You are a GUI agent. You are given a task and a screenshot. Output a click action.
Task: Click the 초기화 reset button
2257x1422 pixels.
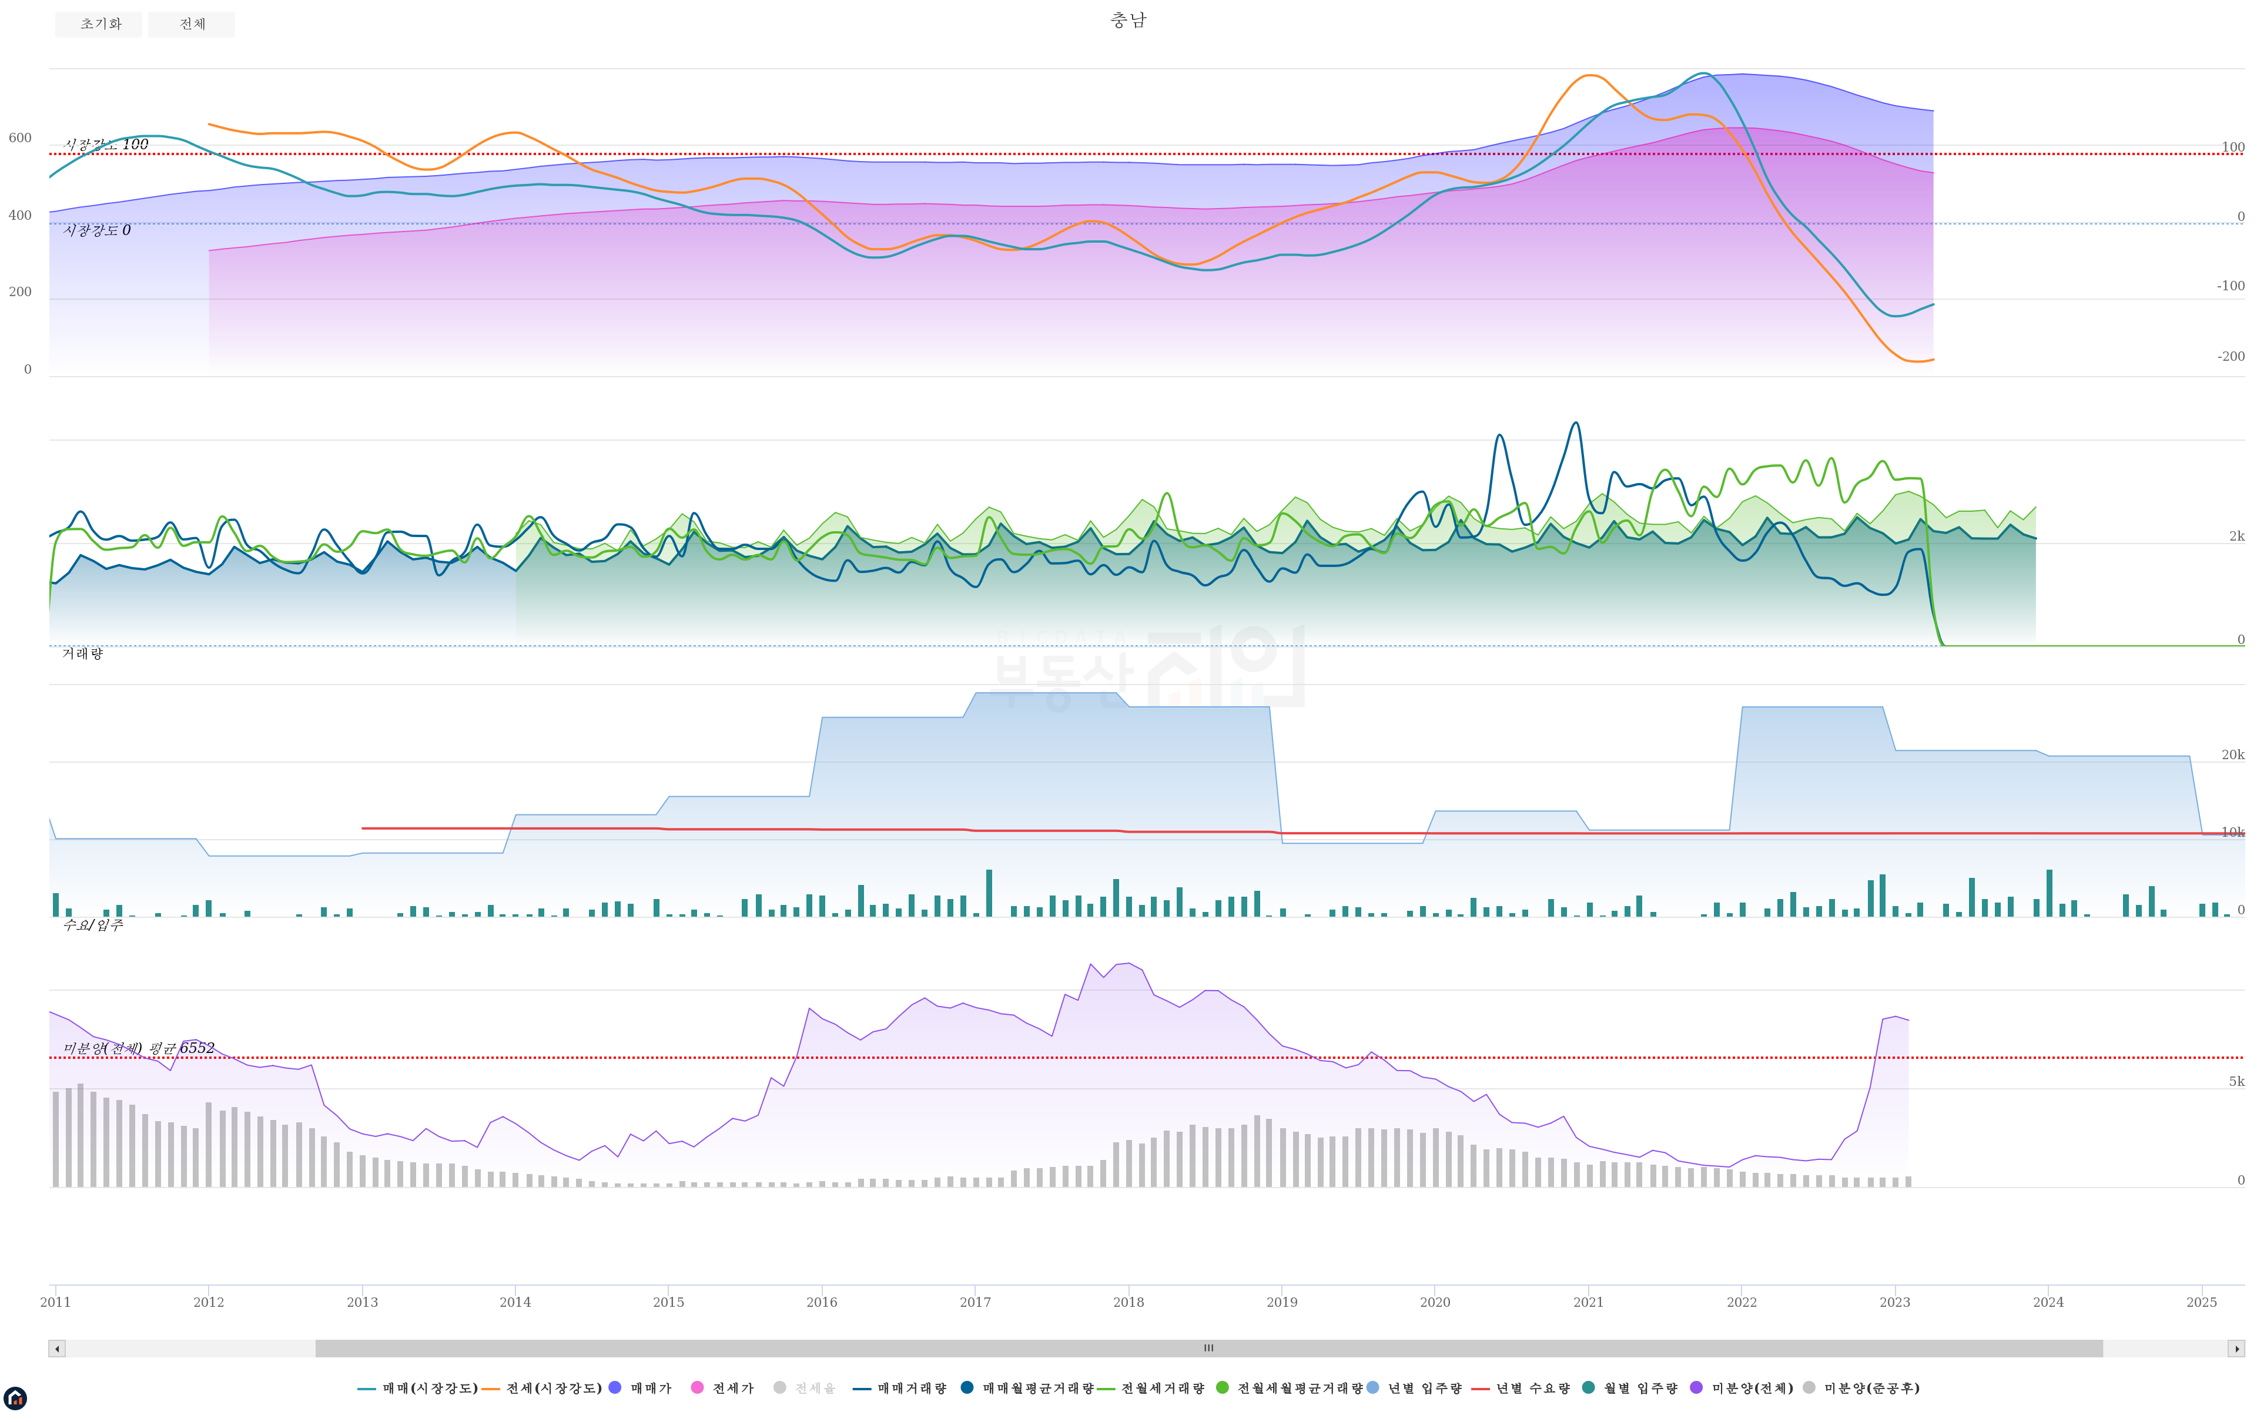coord(98,24)
